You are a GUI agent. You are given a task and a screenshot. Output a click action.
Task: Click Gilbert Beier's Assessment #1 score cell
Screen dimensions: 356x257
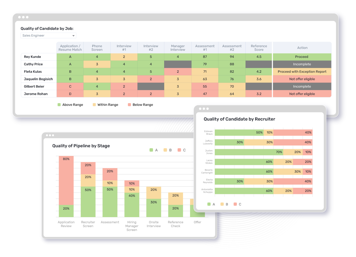click(205, 86)
